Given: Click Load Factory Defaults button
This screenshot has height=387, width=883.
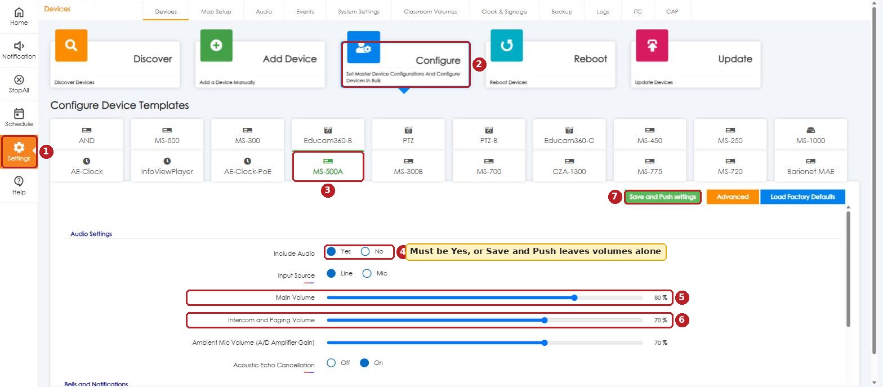Looking at the screenshot, I should (802, 197).
